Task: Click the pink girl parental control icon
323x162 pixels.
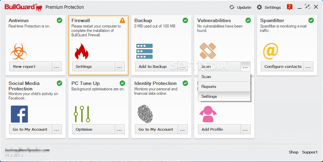Action: (208, 114)
